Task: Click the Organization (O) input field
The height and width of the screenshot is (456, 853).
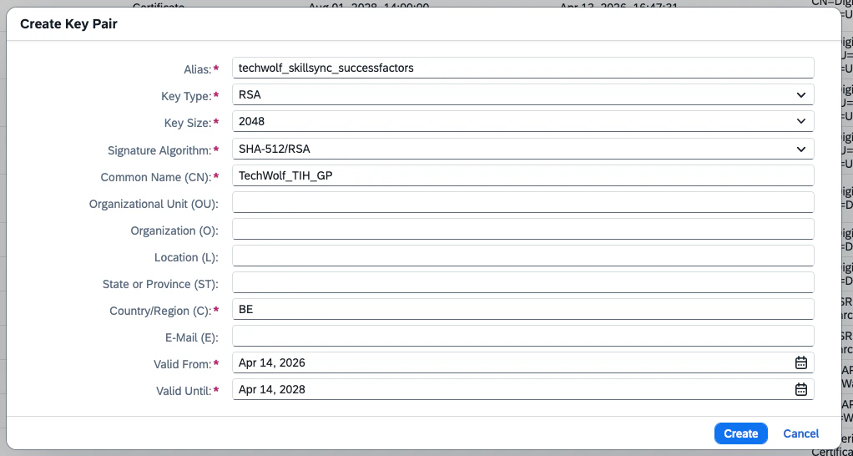Action: tap(522, 229)
